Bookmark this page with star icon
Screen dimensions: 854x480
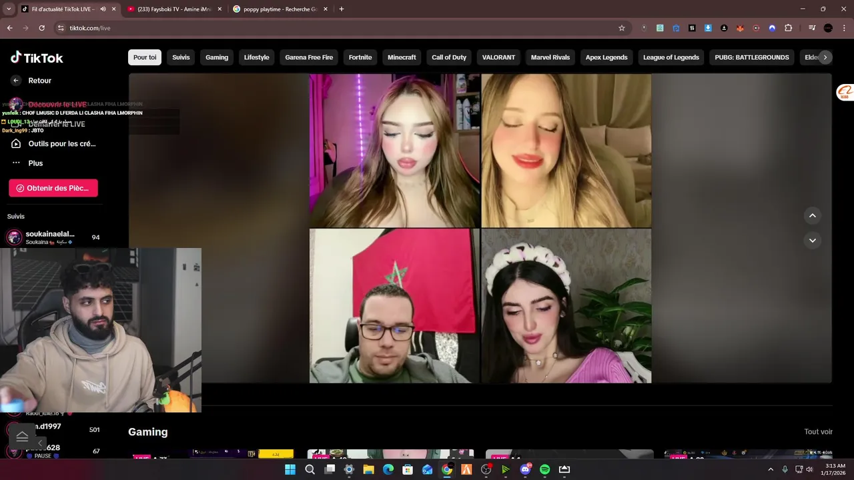pyautogui.click(x=622, y=28)
